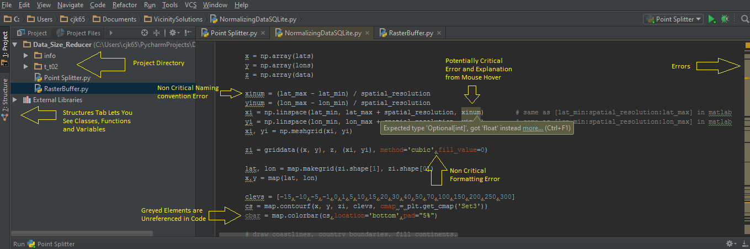Screen dimensions: 750x249
Task: Expand External Libraries node arrow
Action: click(15, 100)
